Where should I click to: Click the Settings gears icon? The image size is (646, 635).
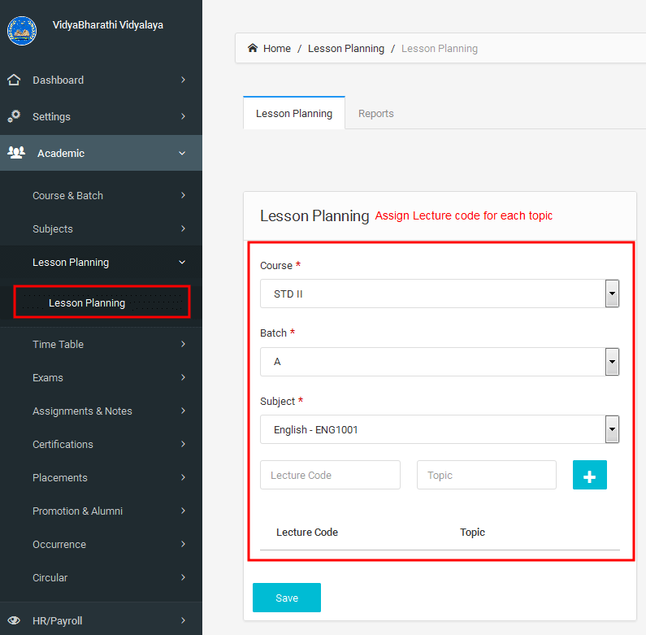click(x=14, y=116)
